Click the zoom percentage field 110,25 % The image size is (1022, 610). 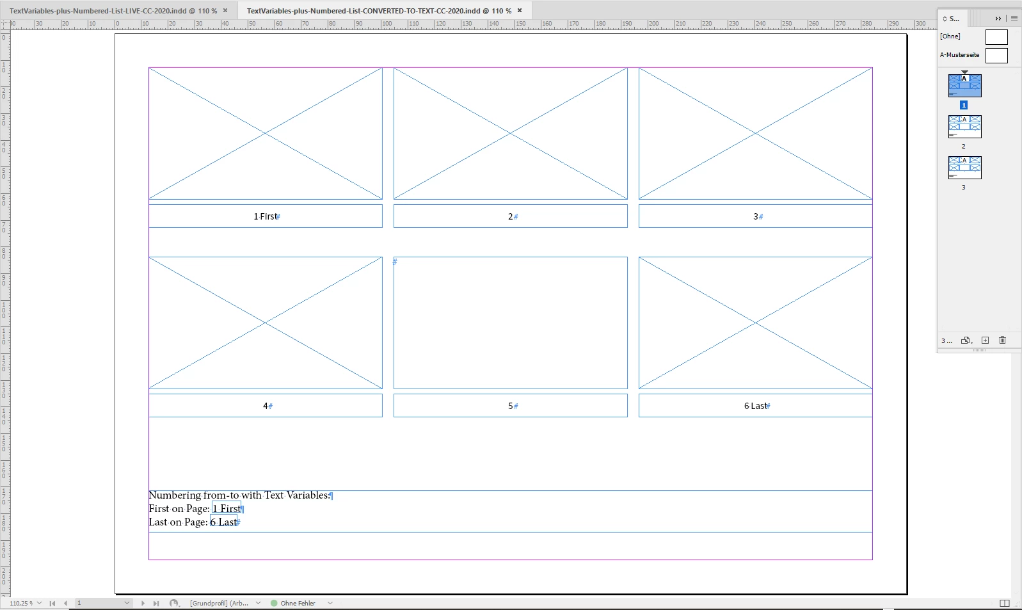[21, 603]
